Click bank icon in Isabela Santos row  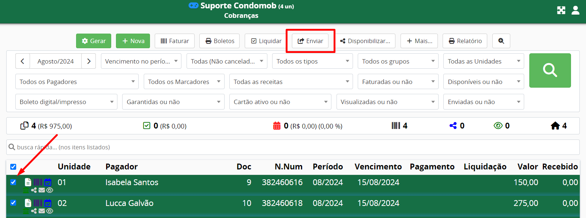point(26,190)
